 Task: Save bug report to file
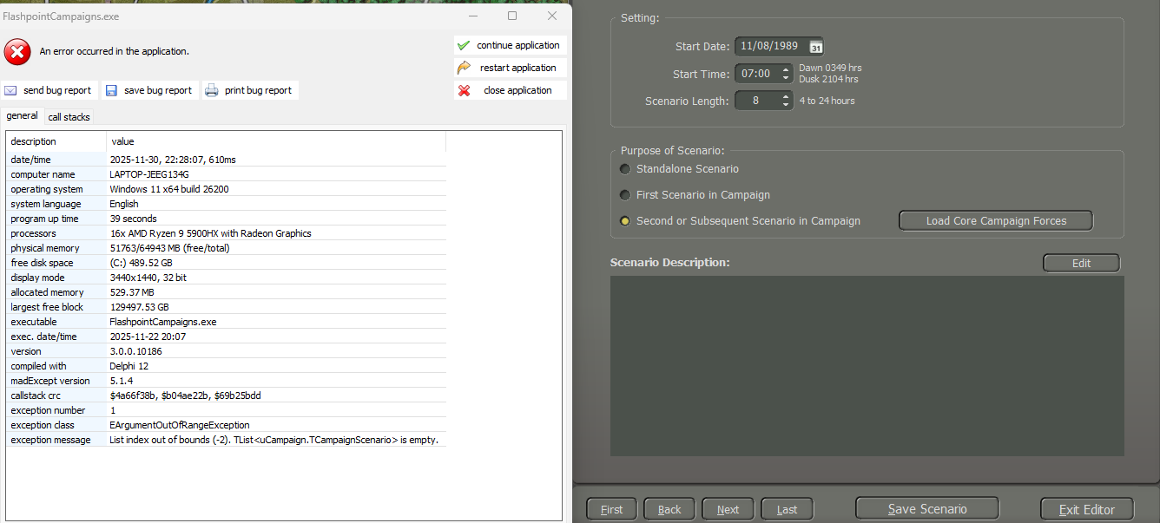pos(149,90)
